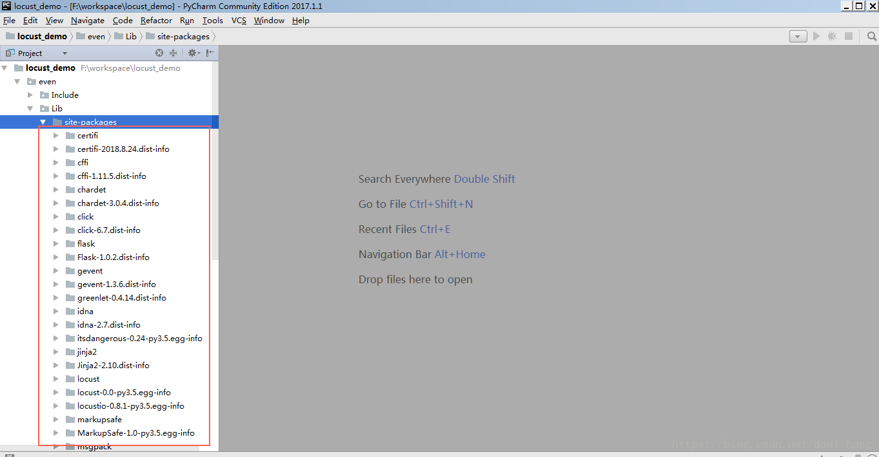Viewport: 879px width, 457px height.
Task: Expand the chardet folder arrow
Action: (x=56, y=190)
